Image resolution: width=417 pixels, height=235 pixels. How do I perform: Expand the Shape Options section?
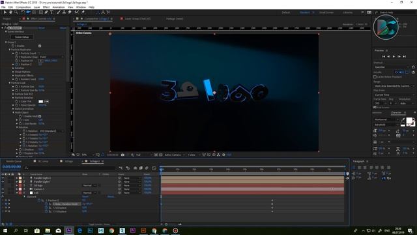pyautogui.click(x=13, y=72)
